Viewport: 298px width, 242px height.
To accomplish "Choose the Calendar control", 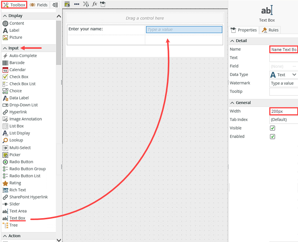I will [x=14, y=70].
